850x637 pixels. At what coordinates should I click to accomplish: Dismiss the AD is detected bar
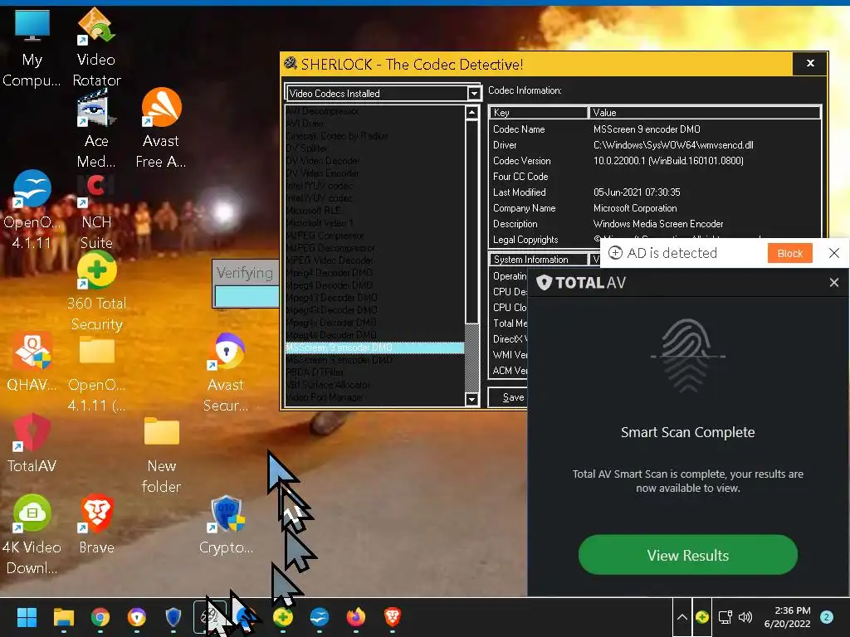pos(833,253)
